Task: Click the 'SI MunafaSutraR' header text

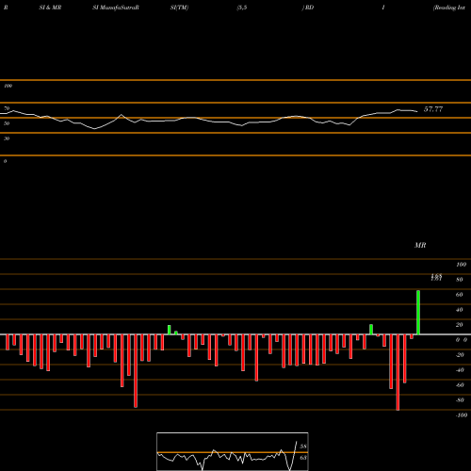Action: tap(116, 8)
